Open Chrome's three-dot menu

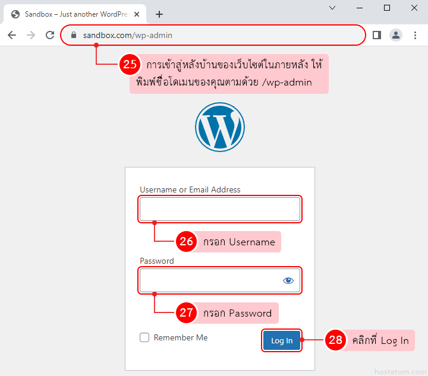415,35
